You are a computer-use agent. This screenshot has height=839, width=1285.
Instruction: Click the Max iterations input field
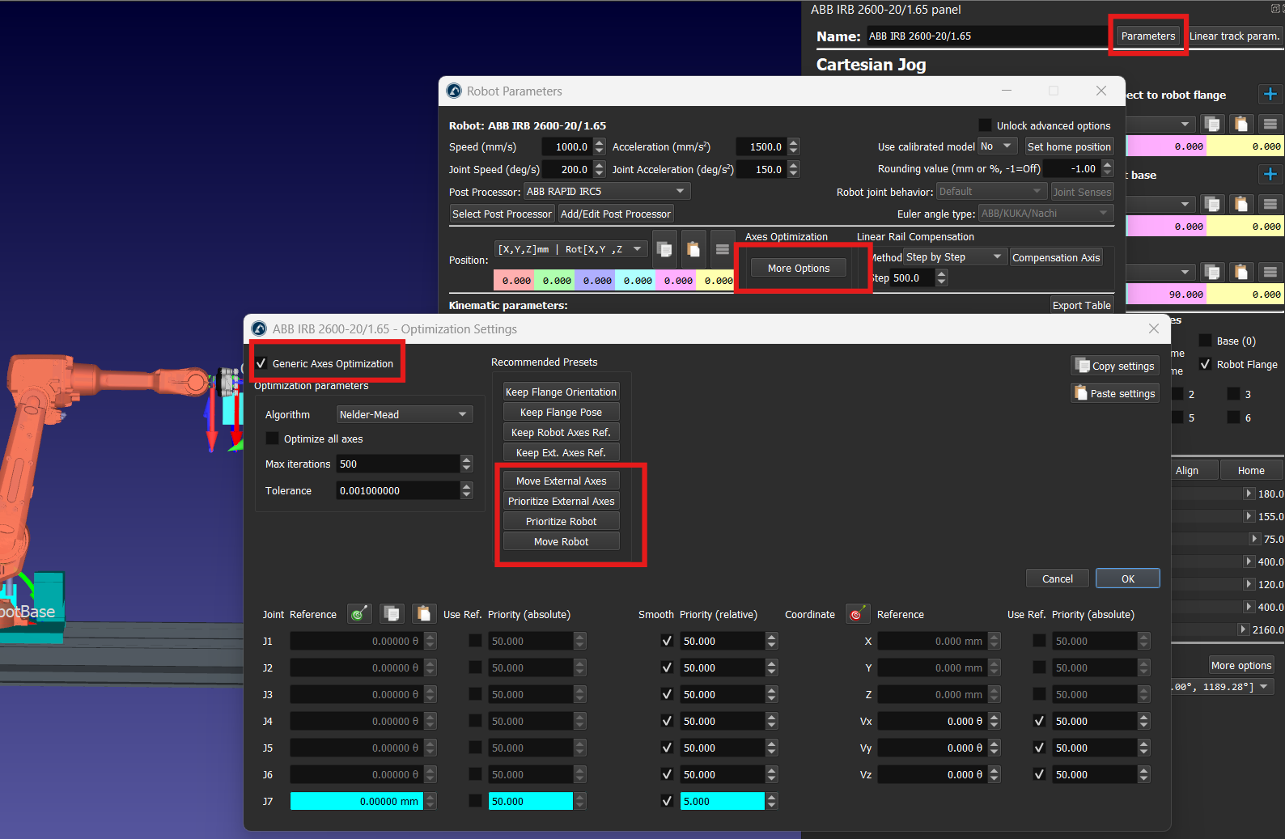point(397,464)
